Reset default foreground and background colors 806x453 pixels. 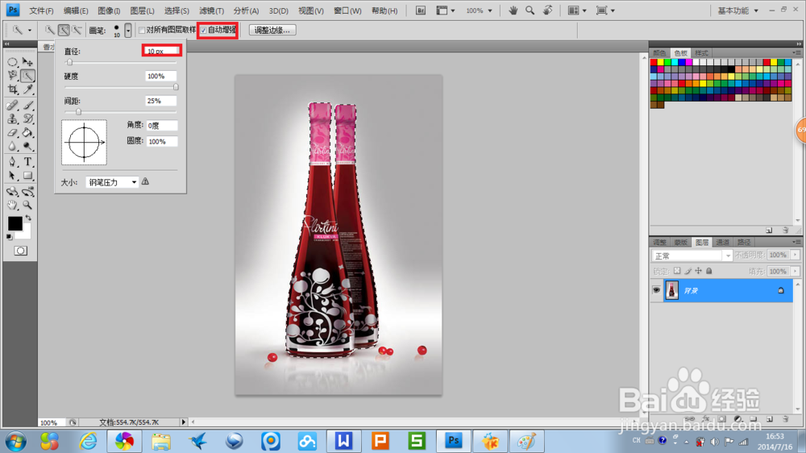[9, 237]
